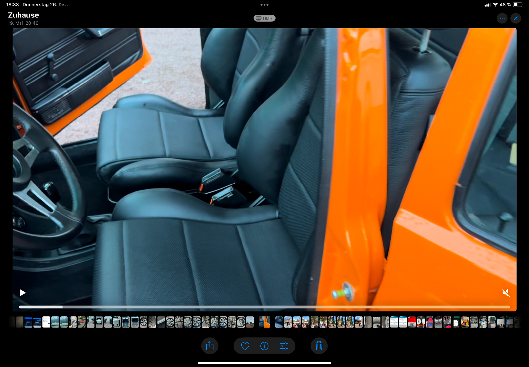
Task: Open the share sheet for this video
Action: click(x=210, y=346)
